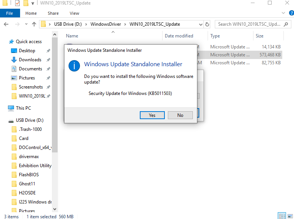
Task: Open Downloads from the sidebar
Action: [x=30, y=60]
